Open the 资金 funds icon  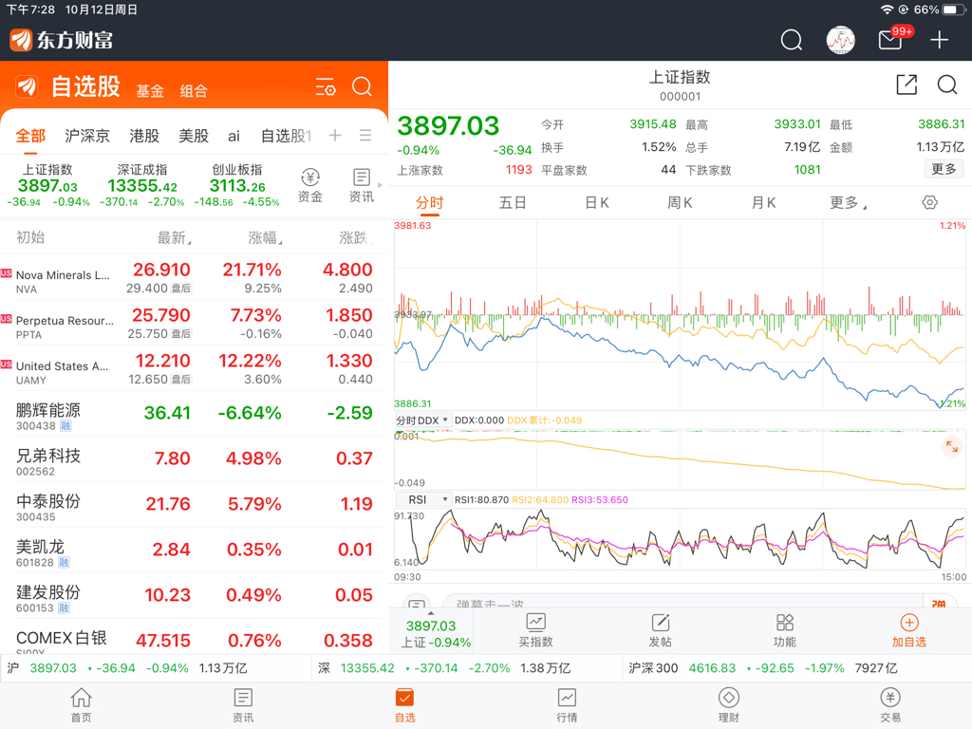(x=310, y=185)
